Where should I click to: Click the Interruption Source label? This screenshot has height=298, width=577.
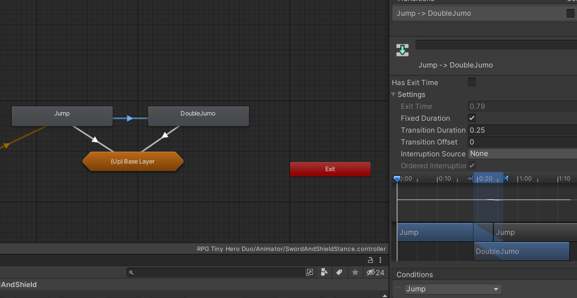pyautogui.click(x=433, y=154)
